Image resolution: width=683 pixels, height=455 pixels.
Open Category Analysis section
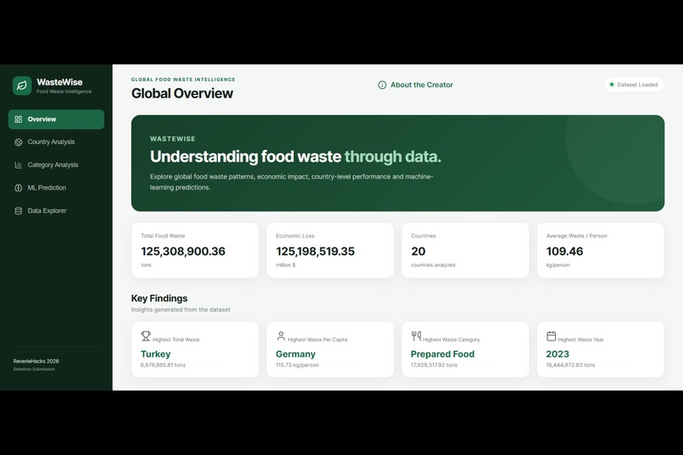[x=56, y=165]
